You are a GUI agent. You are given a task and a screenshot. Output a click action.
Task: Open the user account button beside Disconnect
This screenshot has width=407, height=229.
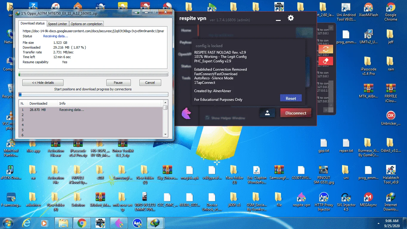267,113
